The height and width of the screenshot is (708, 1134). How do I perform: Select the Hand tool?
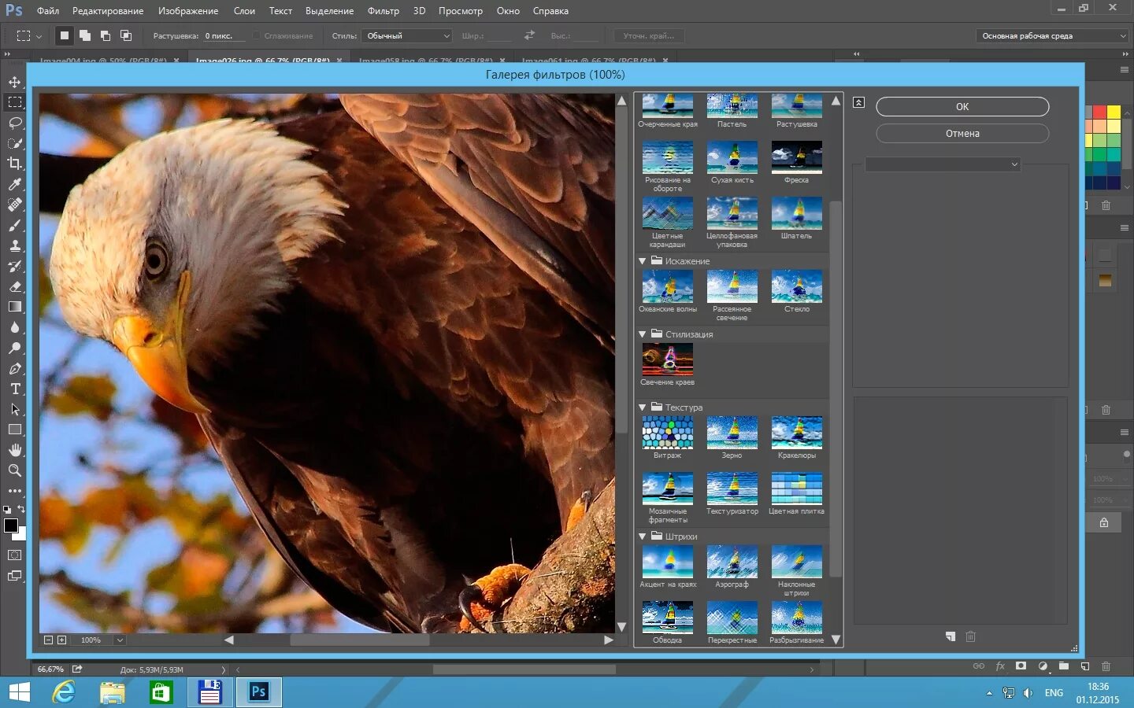15,450
